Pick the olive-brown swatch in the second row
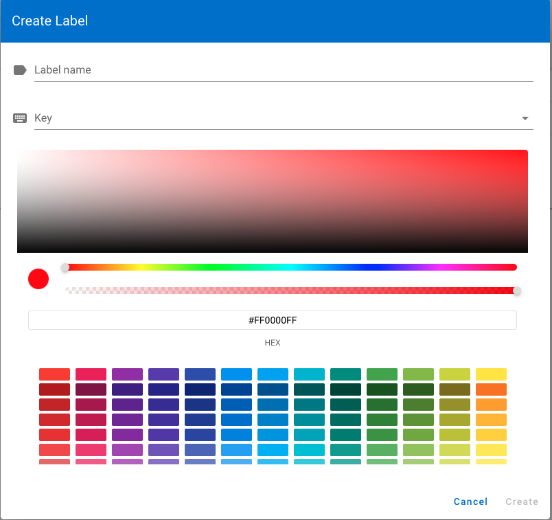The image size is (552, 520). click(455, 389)
